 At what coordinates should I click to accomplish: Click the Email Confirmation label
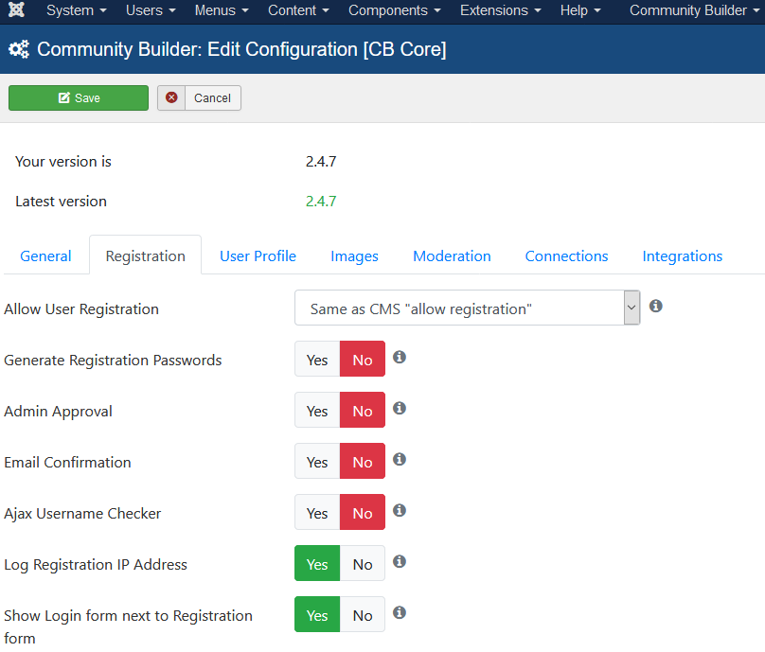tap(67, 462)
